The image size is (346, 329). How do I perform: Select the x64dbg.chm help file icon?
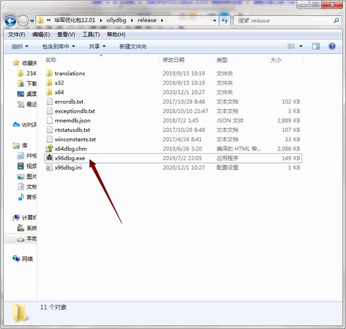[49, 149]
